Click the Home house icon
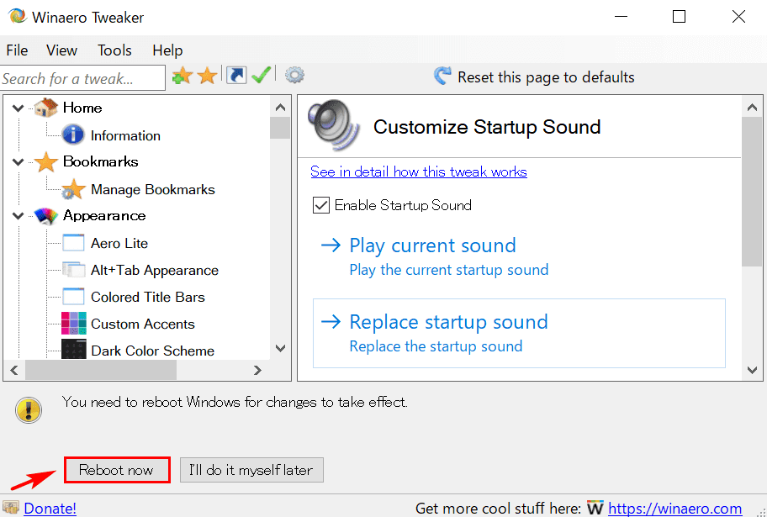Screen dimensions: 767x517 click(x=46, y=108)
